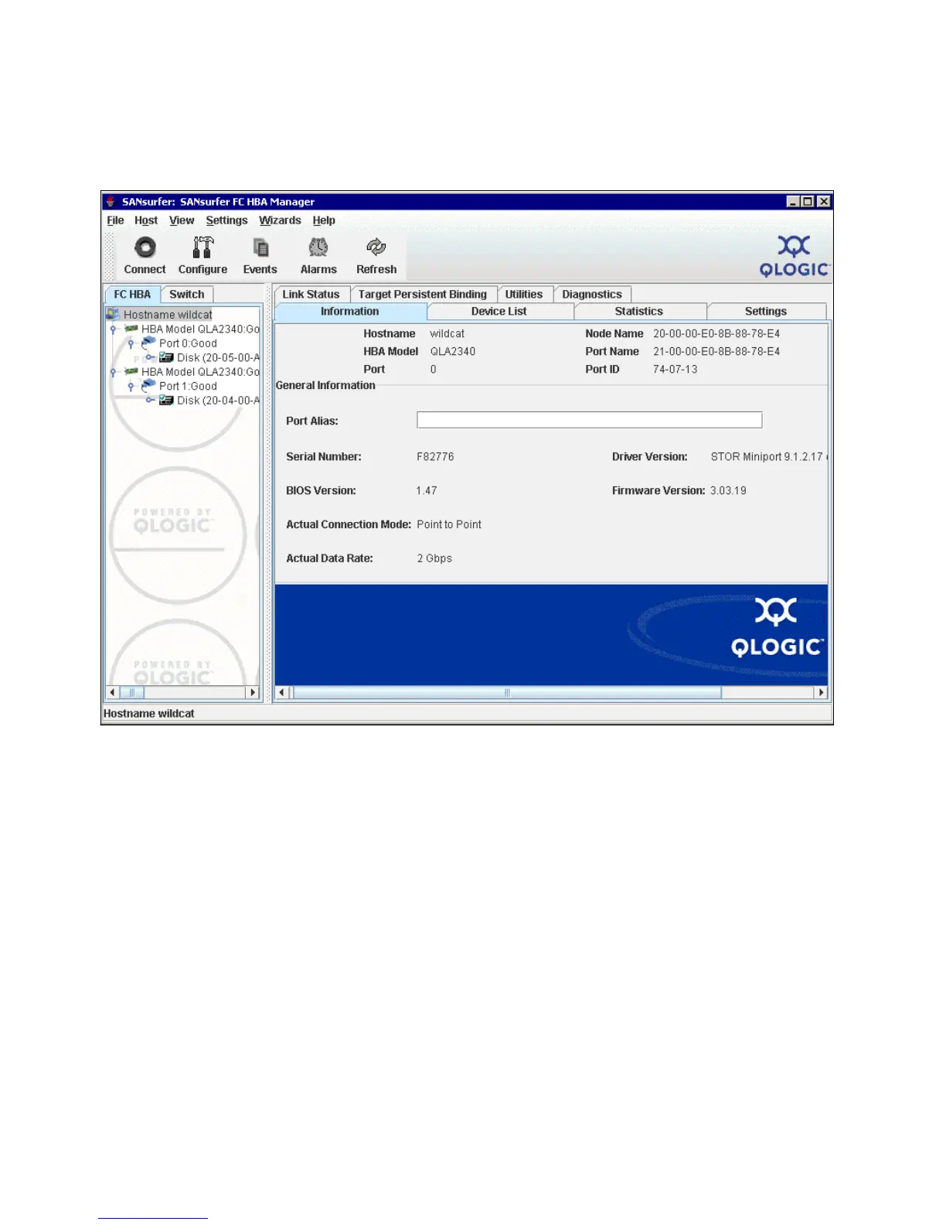The width and height of the screenshot is (946, 1225).
Task: Click information panel scroll left arrow
Action: pyautogui.click(x=281, y=693)
